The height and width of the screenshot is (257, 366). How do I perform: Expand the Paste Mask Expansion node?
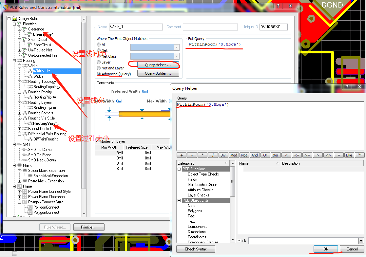(x=20, y=181)
